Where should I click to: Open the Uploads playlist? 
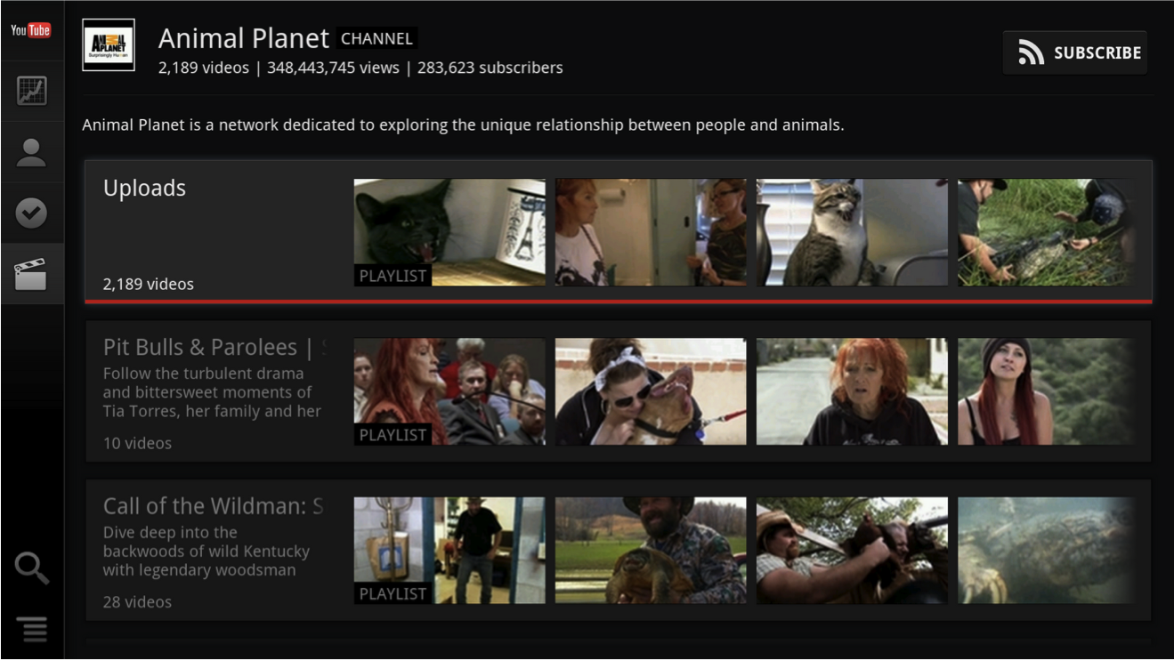pyautogui.click(x=144, y=188)
